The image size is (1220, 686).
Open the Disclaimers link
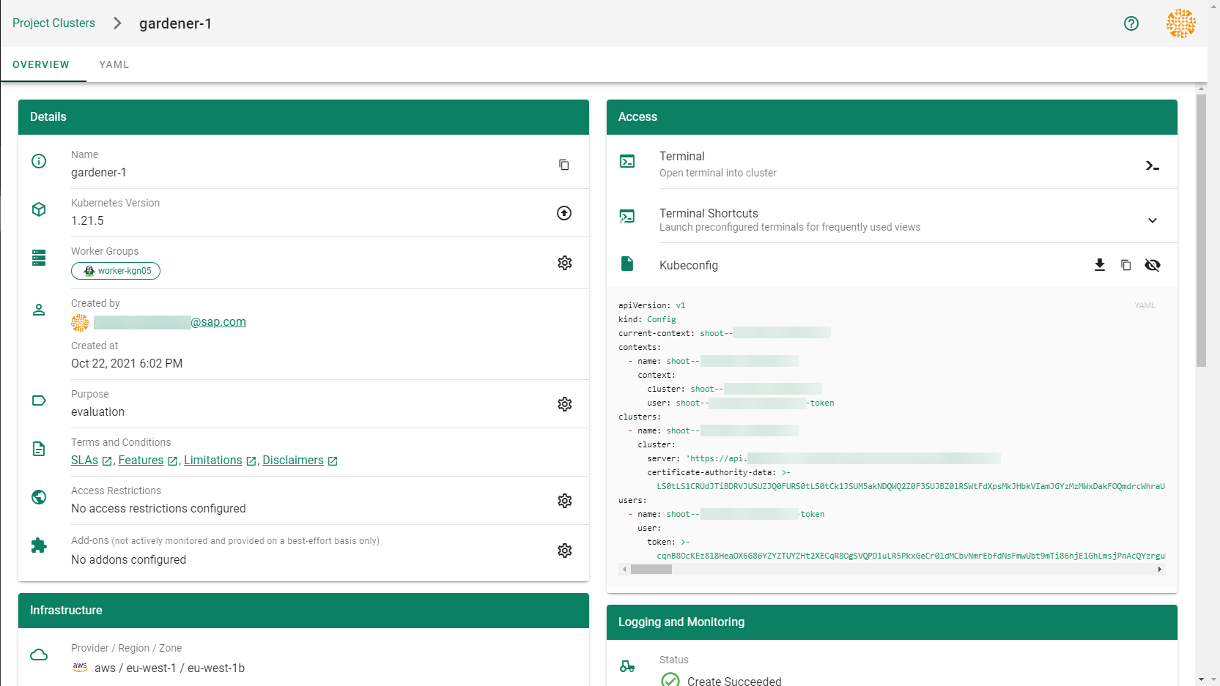293,461
